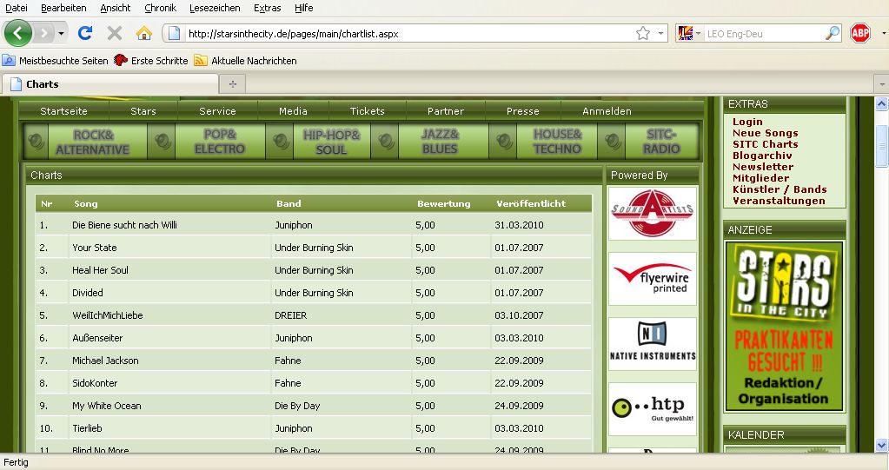The image size is (889, 470).
Task: Click the Sound Artists sponsor logo
Action: pos(653,213)
